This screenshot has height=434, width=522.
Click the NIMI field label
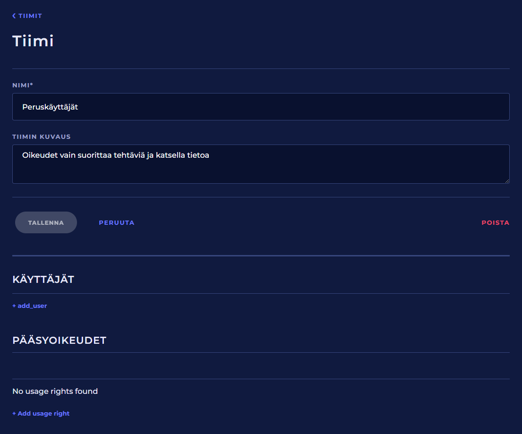point(23,85)
